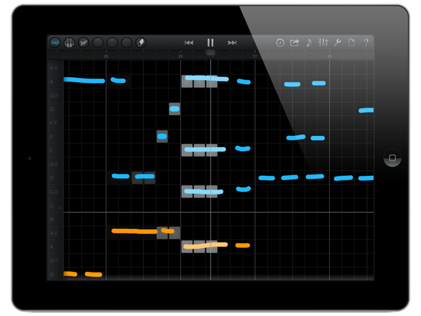Skip forward with the fast-forward button
The height and width of the screenshot is (316, 421).
pyautogui.click(x=232, y=43)
